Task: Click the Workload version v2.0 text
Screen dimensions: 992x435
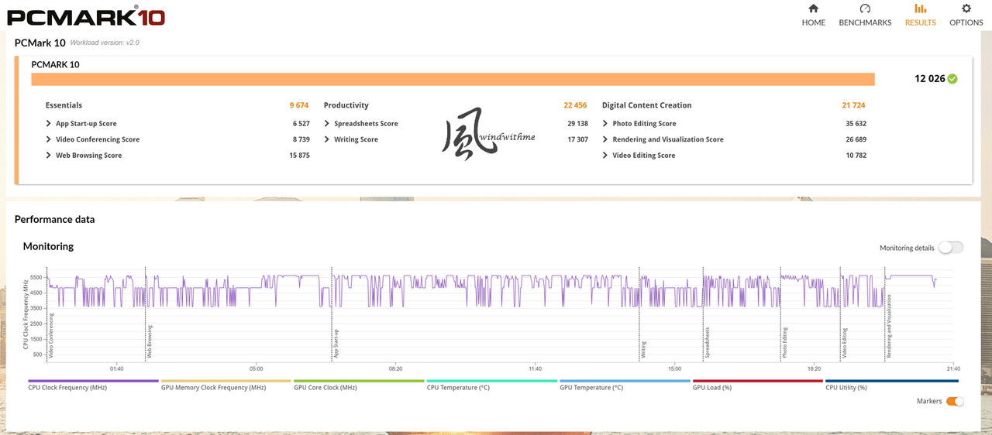Action: click(105, 43)
